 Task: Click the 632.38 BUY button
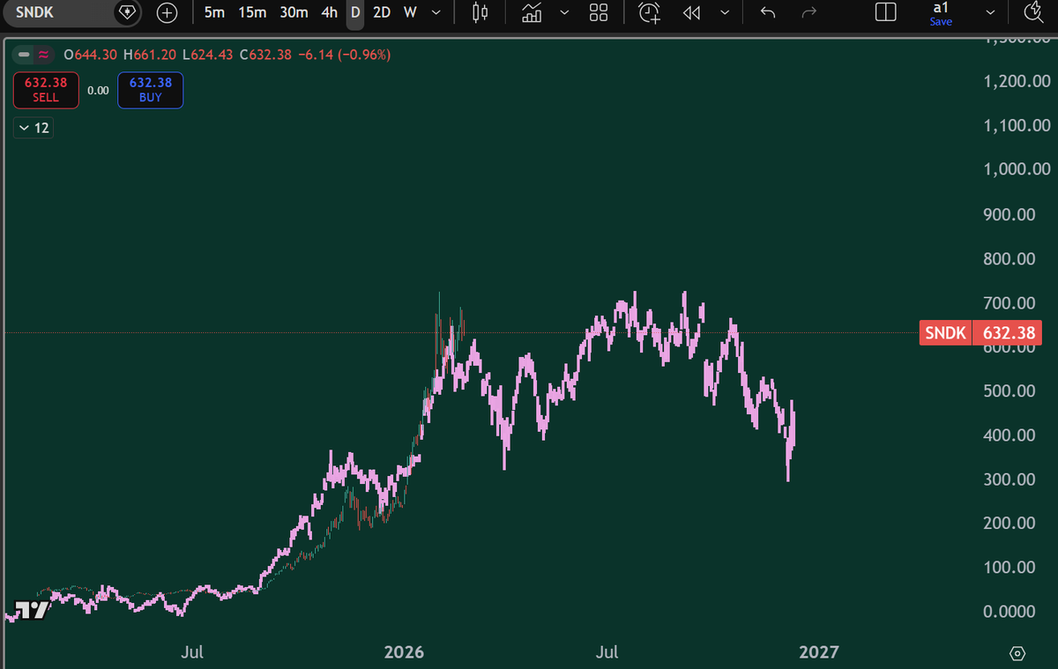[151, 89]
